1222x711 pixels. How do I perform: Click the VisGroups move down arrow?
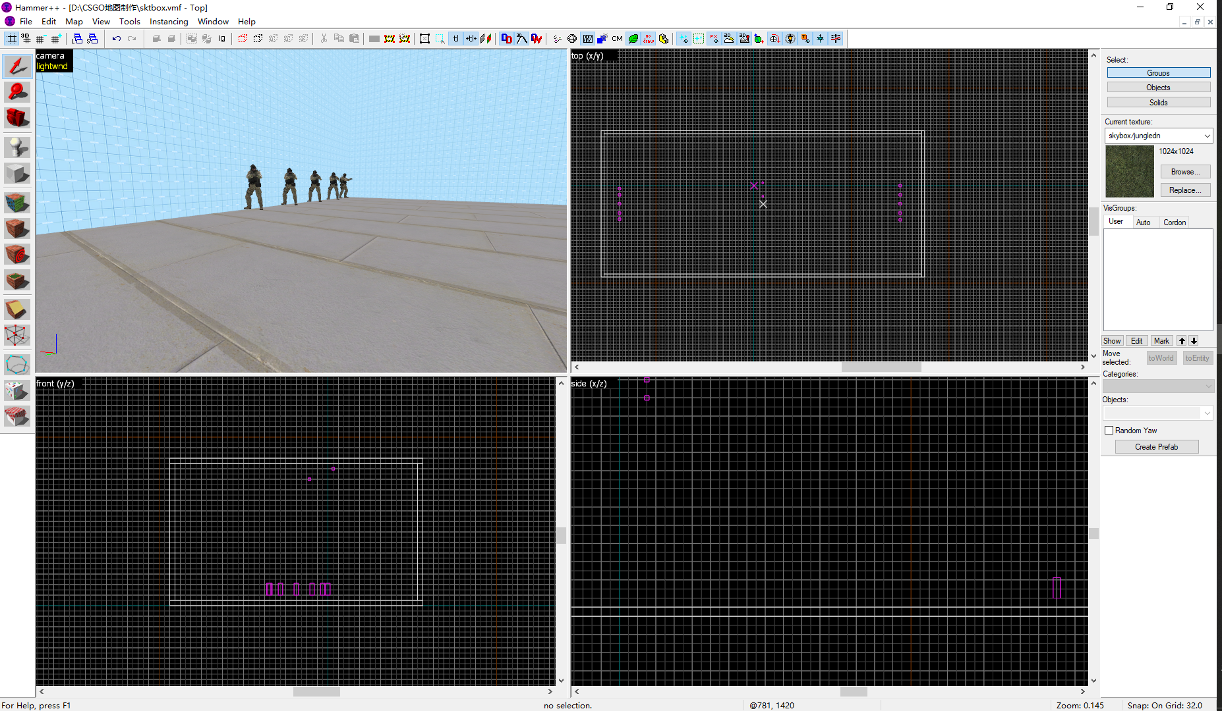pos(1194,341)
